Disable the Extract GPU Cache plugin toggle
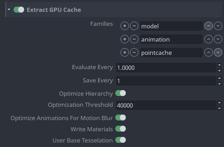 (19, 10)
